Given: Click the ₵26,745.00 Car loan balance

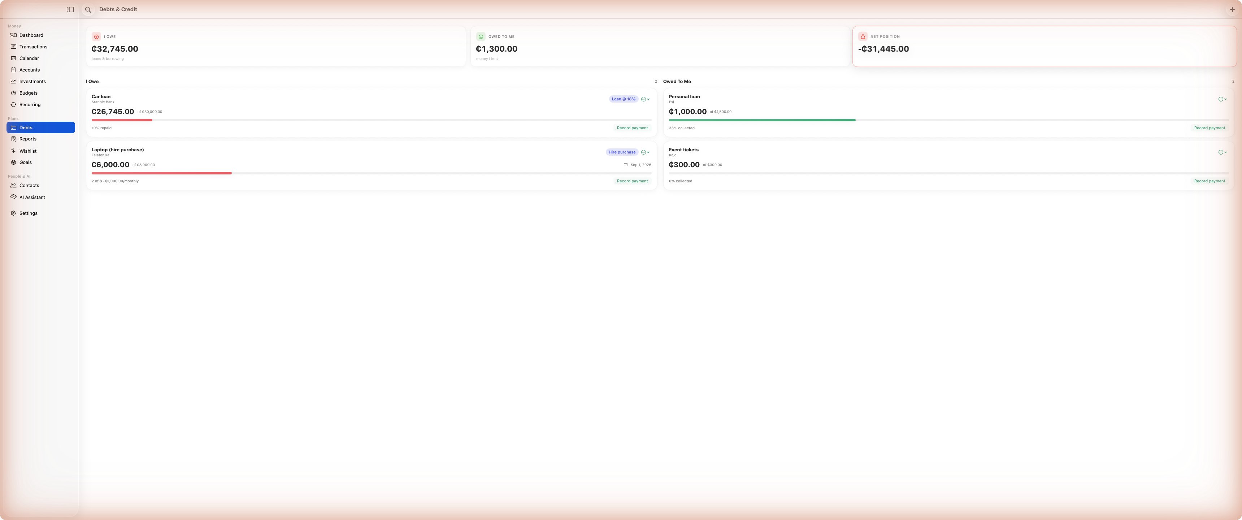Looking at the screenshot, I should pos(113,112).
